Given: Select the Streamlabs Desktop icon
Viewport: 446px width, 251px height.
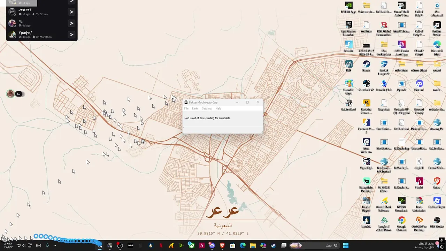Looking at the screenshot, I should pos(366,185).
